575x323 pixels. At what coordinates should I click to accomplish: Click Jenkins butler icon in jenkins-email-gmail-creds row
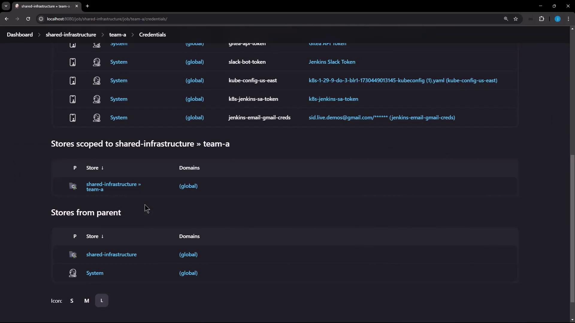[96, 118]
